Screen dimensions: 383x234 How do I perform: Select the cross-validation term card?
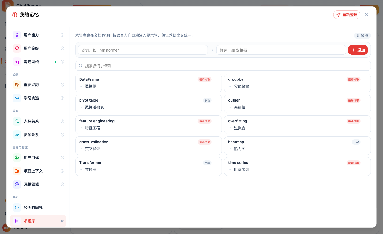[x=149, y=146]
